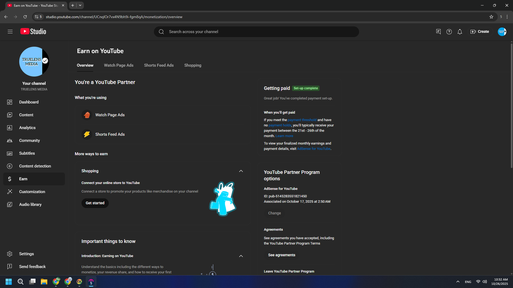Viewport: 513px width, 288px height.
Task: Click the address bar URL
Action: pos(114,17)
